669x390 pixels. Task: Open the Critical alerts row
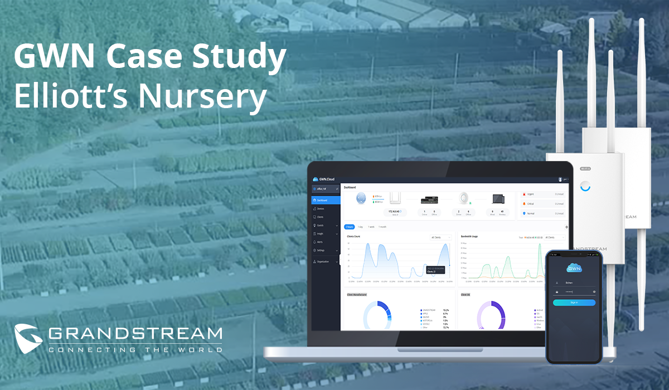[x=543, y=204]
